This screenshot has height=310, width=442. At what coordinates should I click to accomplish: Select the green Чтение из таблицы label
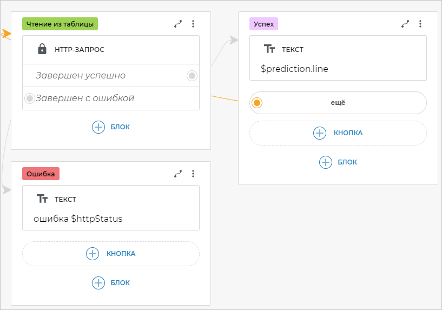[60, 24]
